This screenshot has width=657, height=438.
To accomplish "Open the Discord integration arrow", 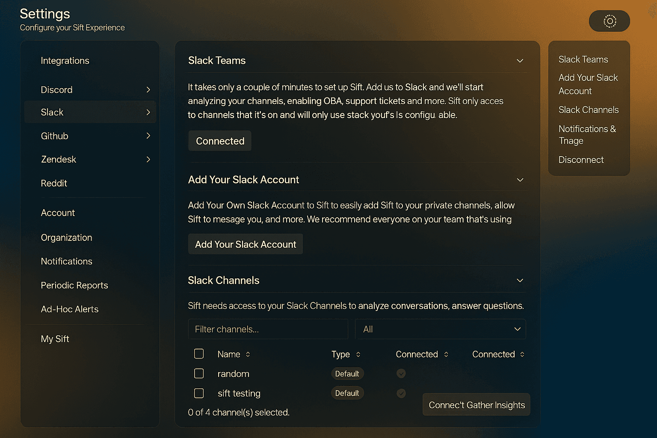I will tap(148, 90).
